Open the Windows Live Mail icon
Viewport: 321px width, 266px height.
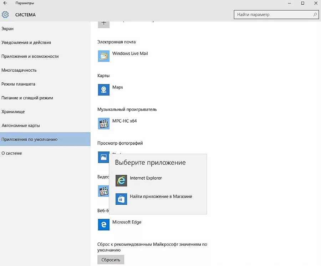103,56
